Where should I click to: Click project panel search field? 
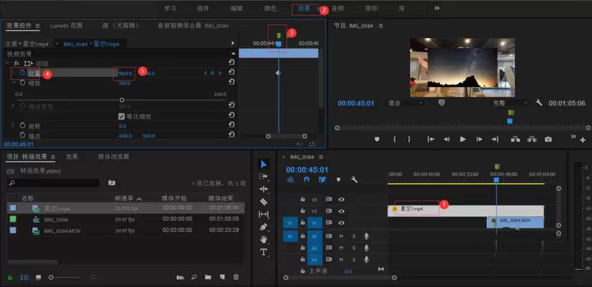(x=53, y=183)
